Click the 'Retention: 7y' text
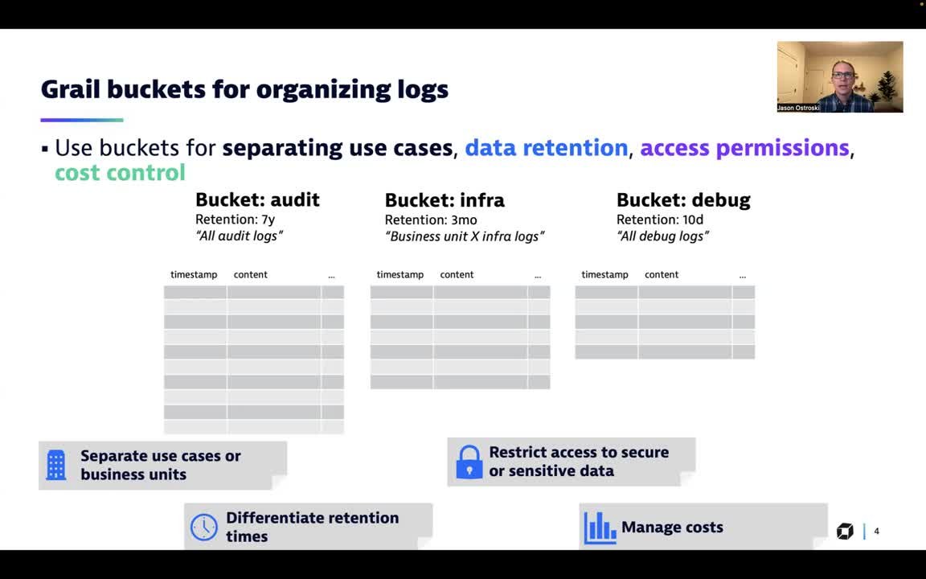Screen dimensions: 926x579 (x=235, y=220)
